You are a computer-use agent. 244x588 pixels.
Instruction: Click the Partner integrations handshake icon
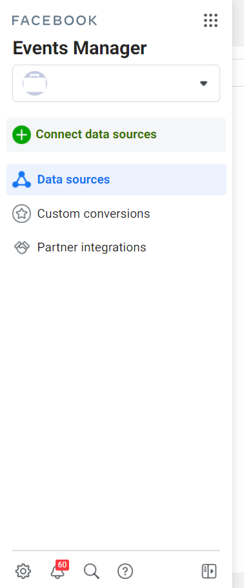tap(22, 247)
